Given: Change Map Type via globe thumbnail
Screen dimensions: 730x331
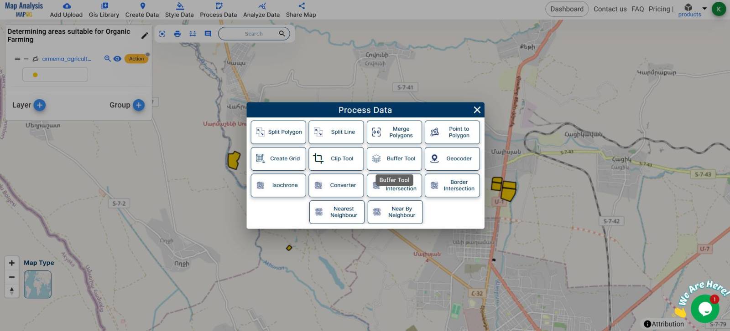Looking at the screenshot, I should pyautogui.click(x=37, y=285).
